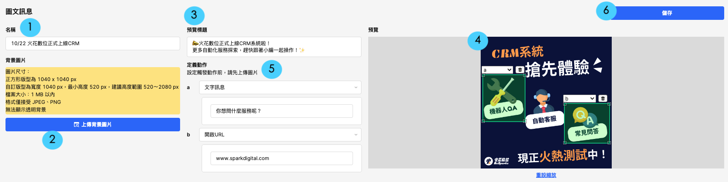
Task: Click the 你想問什麼服務呢？ message field
Action: point(282,111)
